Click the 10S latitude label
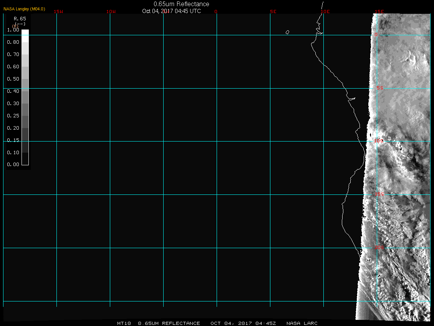The image size is (434, 326). (x=379, y=141)
